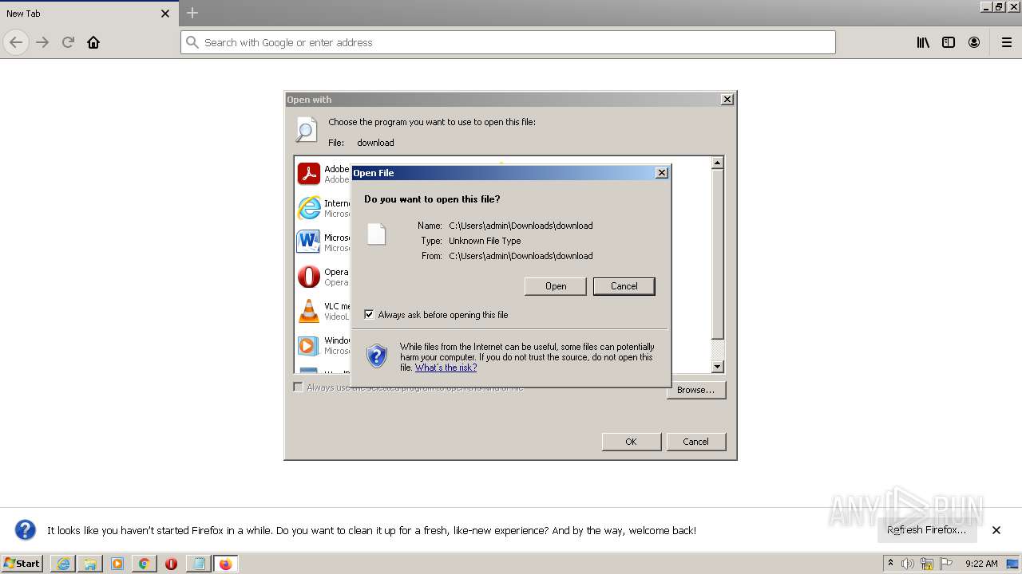Open Windows Media Player taskbar icon
Image resolution: width=1022 pixels, height=574 pixels.
tap(117, 564)
